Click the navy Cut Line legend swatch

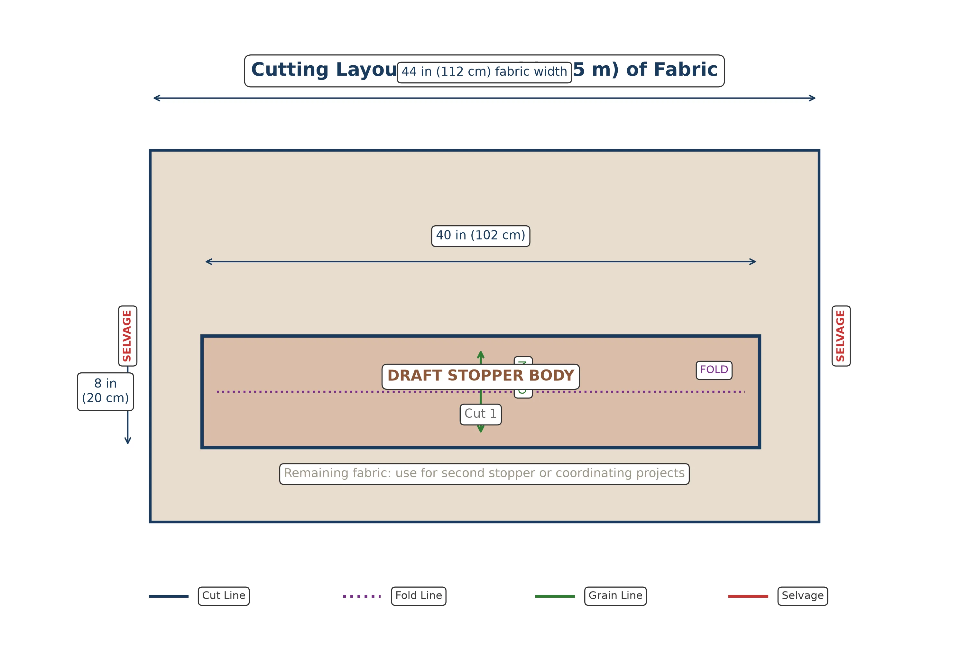click(168, 596)
